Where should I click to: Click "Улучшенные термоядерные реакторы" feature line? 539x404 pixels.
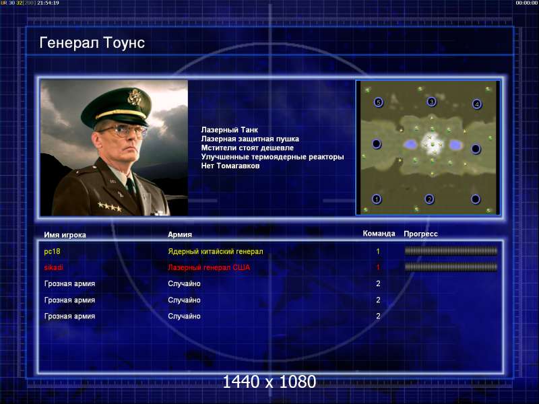click(x=272, y=157)
